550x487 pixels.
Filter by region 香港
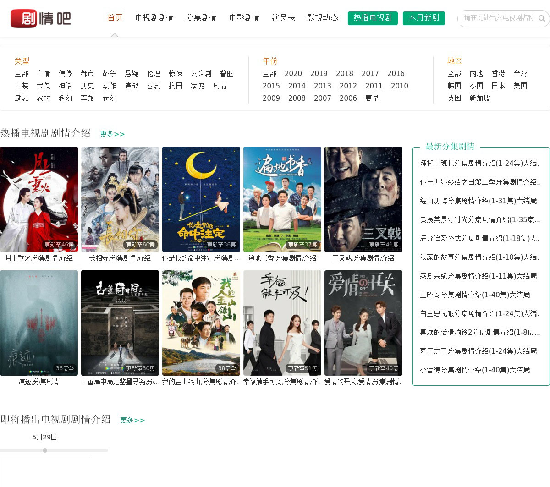[498, 74]
